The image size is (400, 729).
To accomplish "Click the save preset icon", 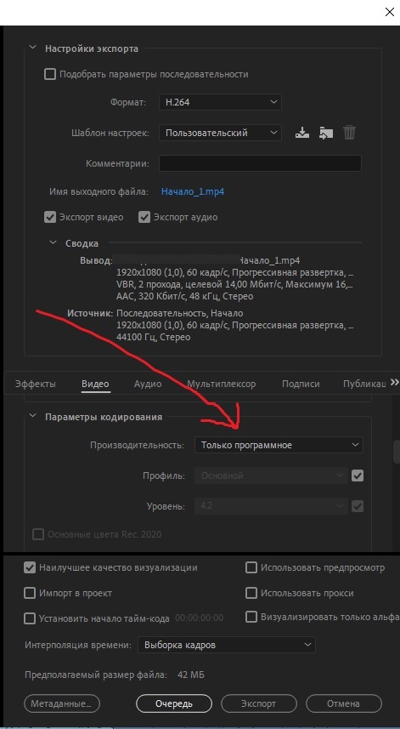I will (302, 133).
